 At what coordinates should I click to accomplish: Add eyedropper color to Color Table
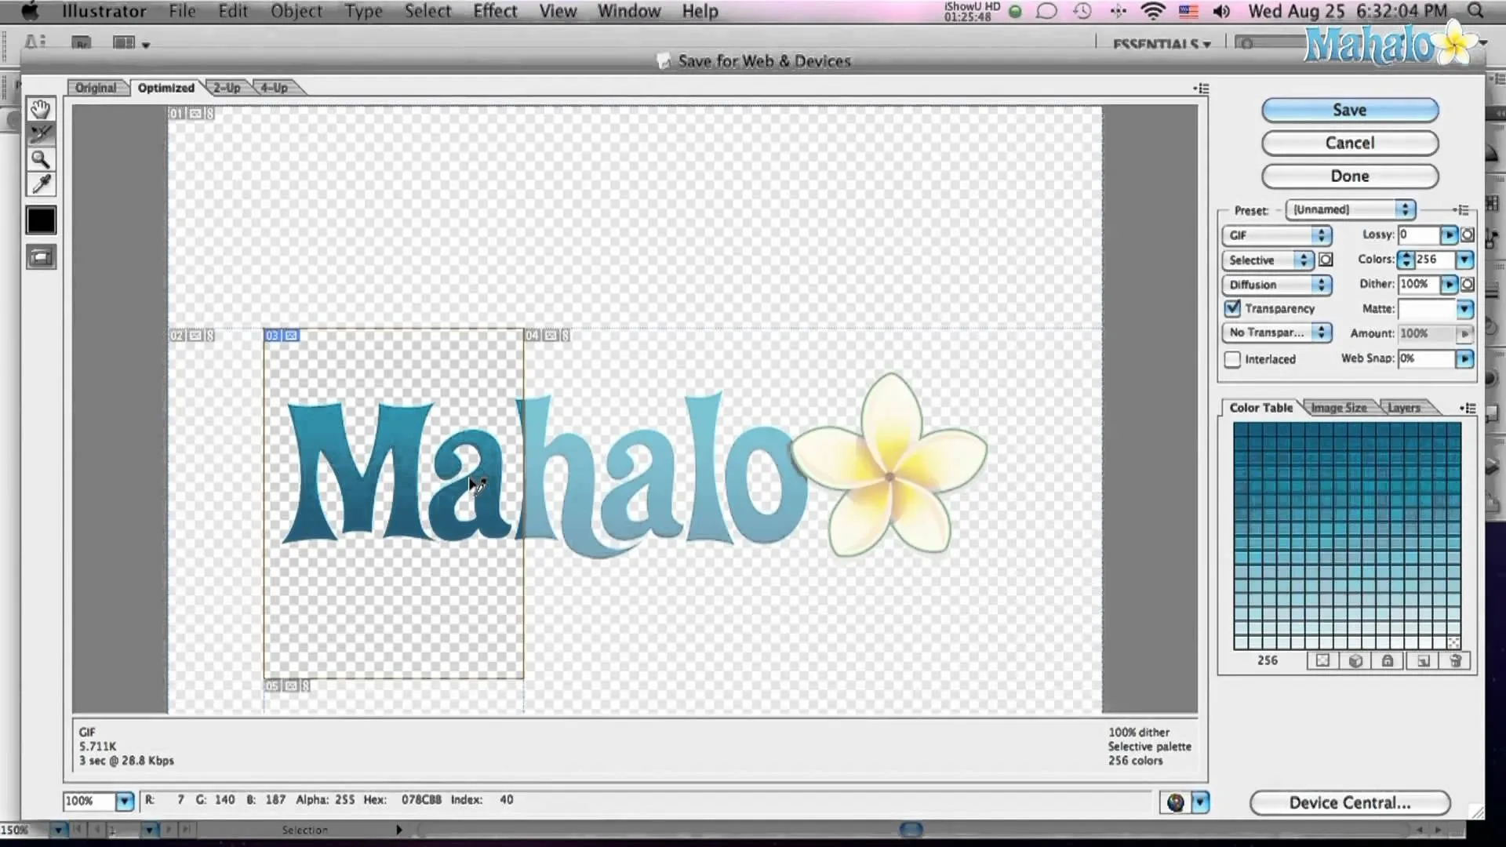pos(1423,660)
